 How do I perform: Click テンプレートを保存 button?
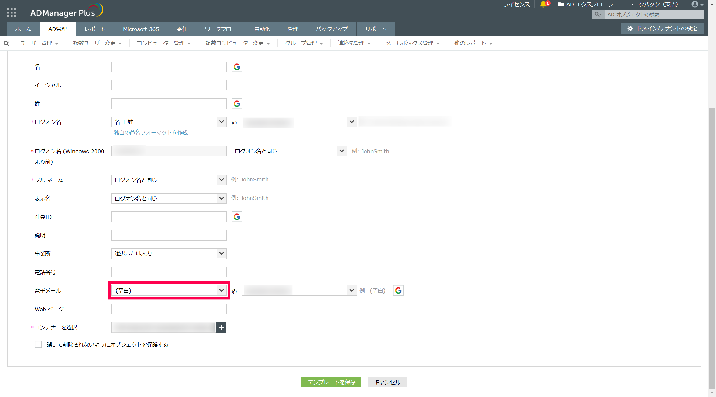(x=331, y=382)
